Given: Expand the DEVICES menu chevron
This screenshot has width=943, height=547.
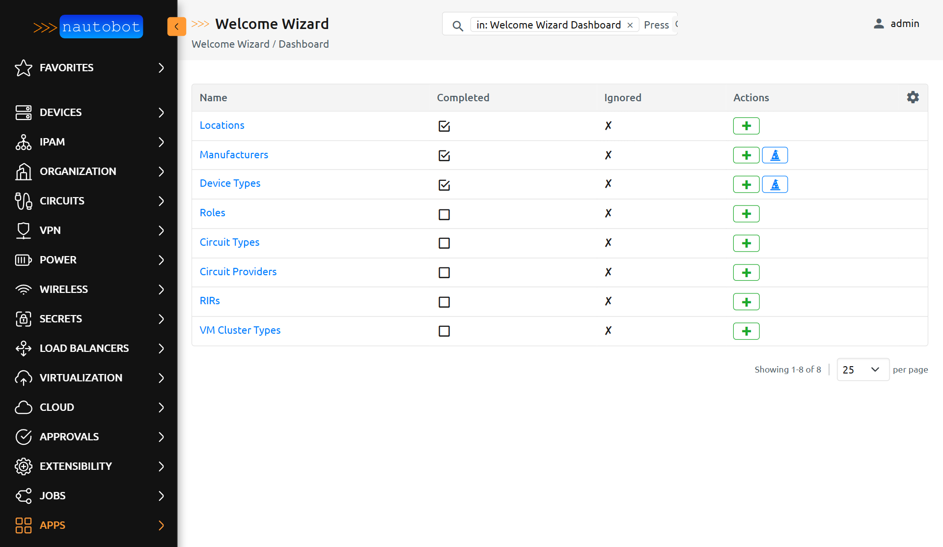Looking at the screenshot, I should click(161, 113).
